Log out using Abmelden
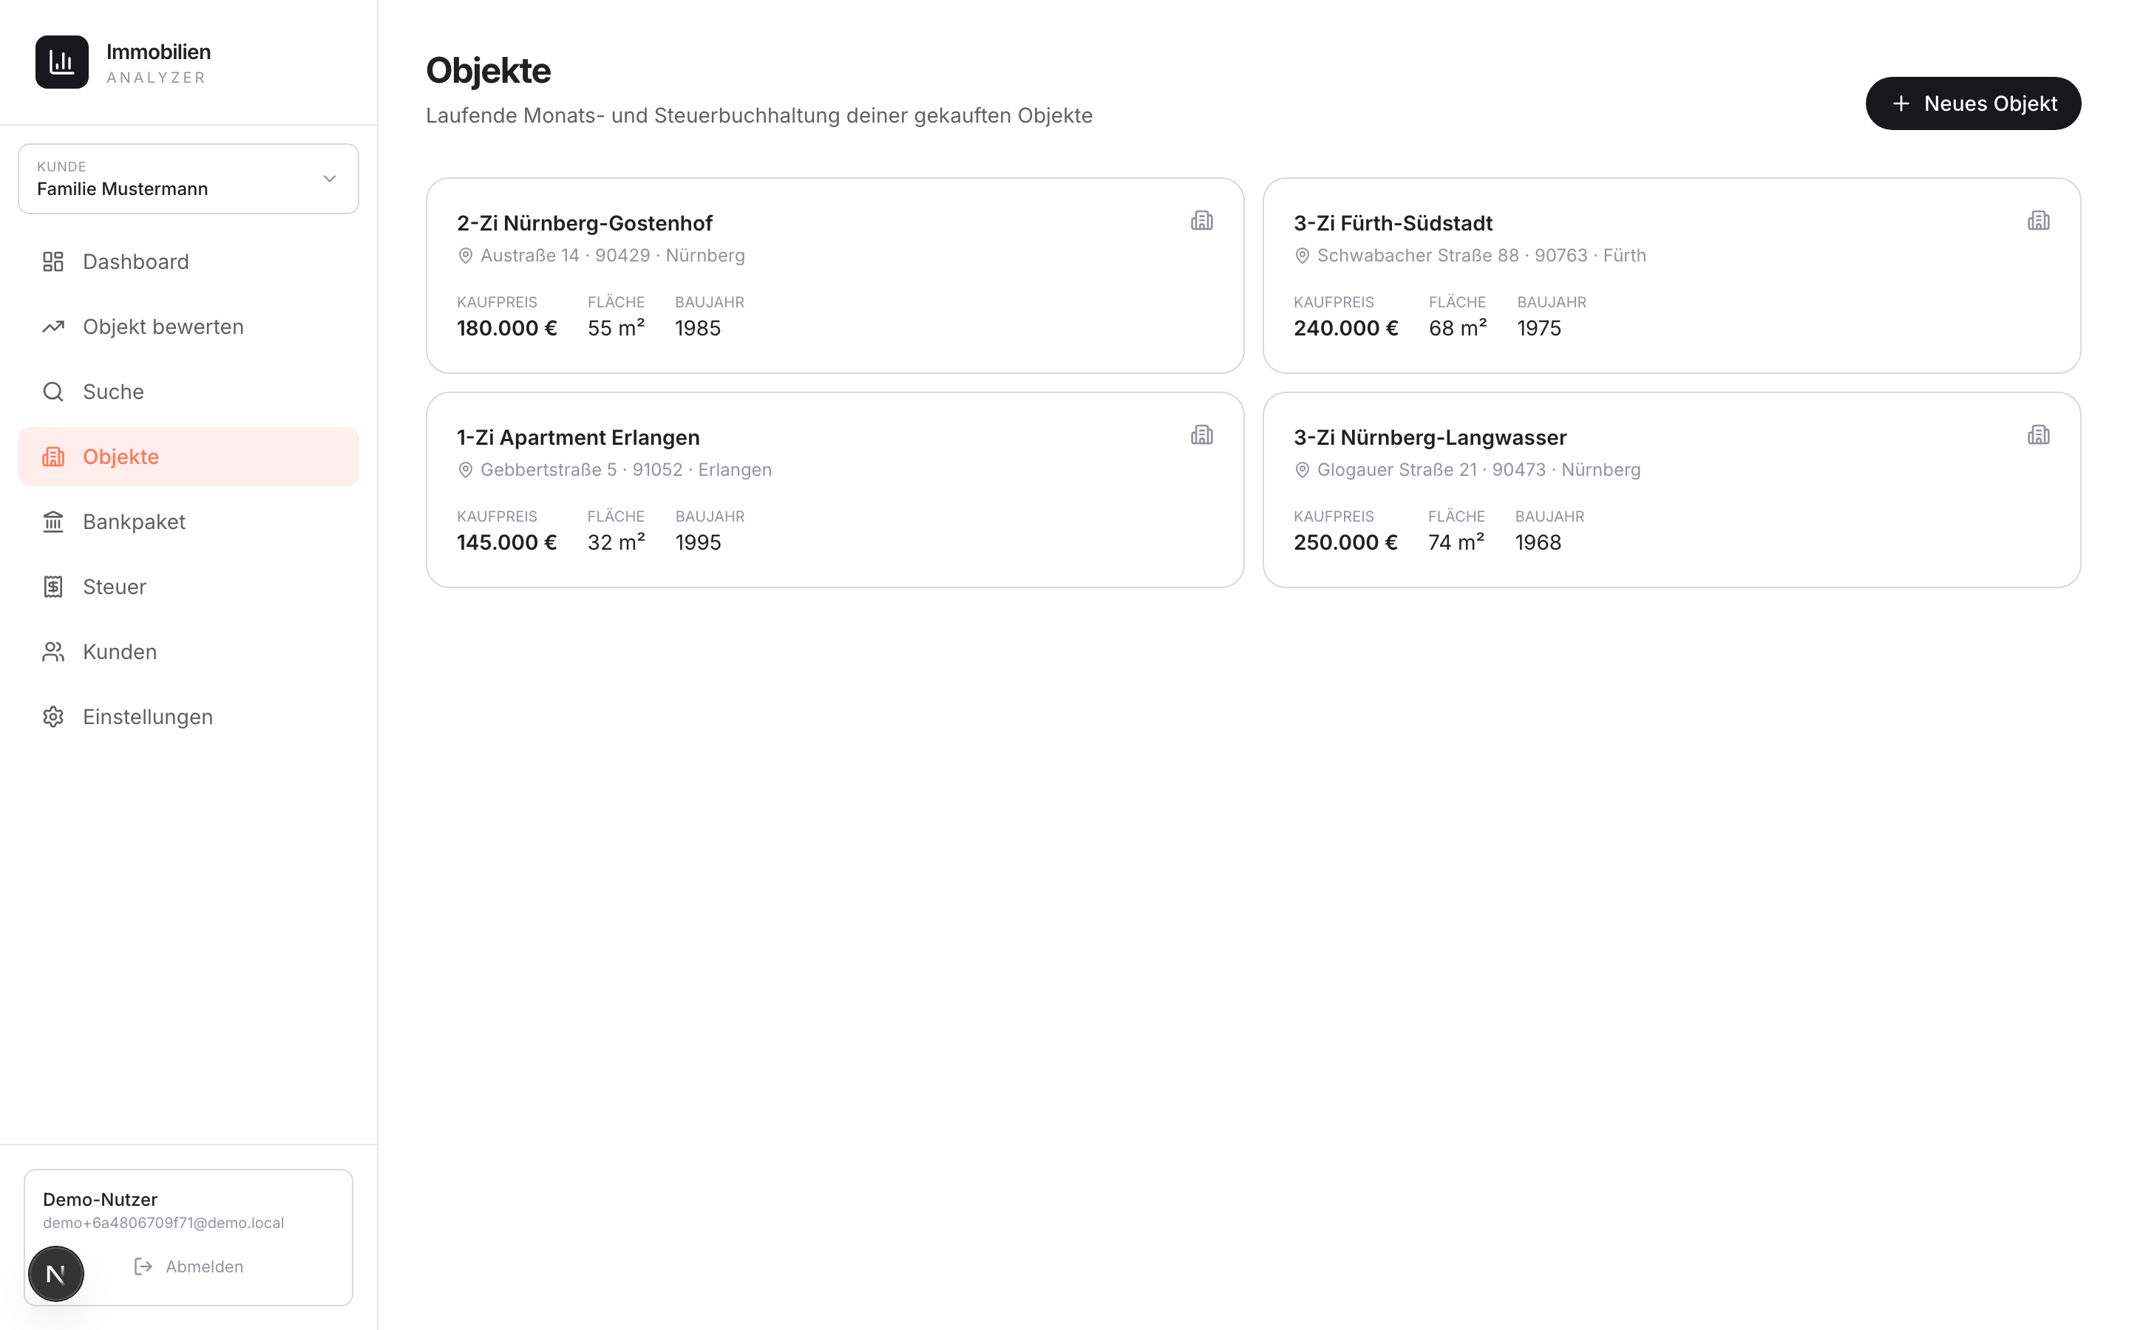This screenshot has width=2129, height=1330. tap(189, 1266)
